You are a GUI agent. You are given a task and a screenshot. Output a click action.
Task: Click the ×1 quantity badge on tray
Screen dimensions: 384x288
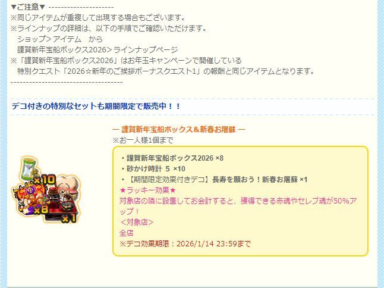coord(69,218)
